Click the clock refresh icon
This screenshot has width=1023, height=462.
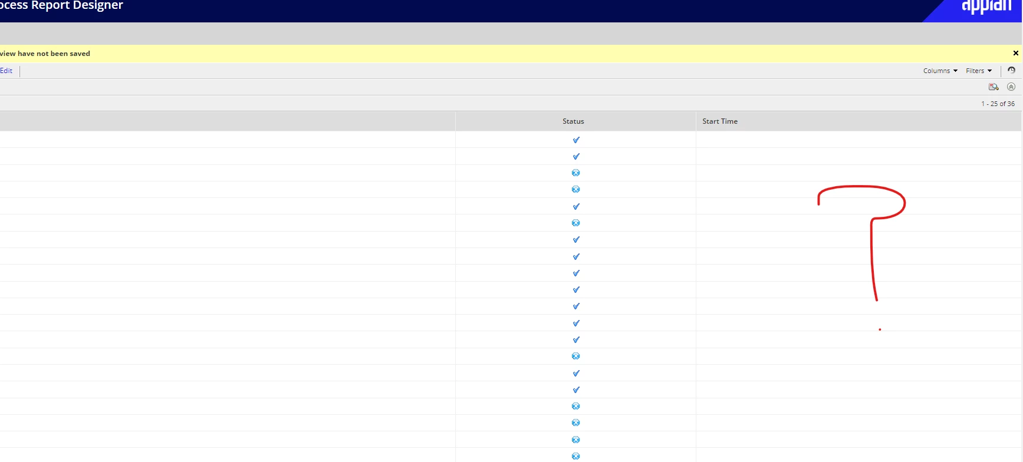tap(1011, 70)
